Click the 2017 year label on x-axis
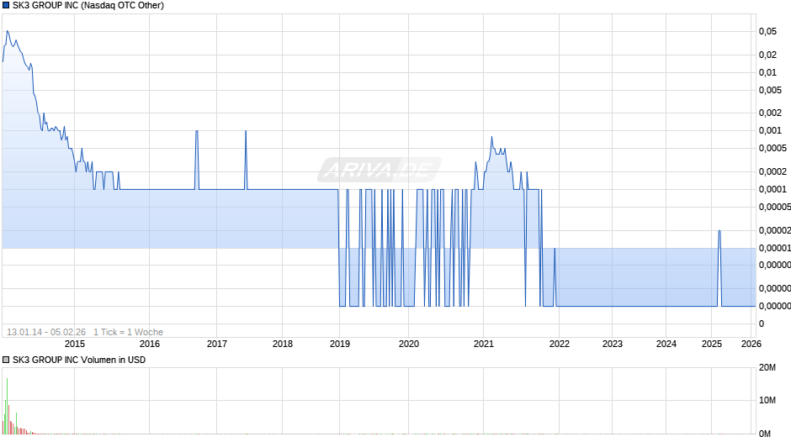The image size is (791, 442). coord(217,344)
